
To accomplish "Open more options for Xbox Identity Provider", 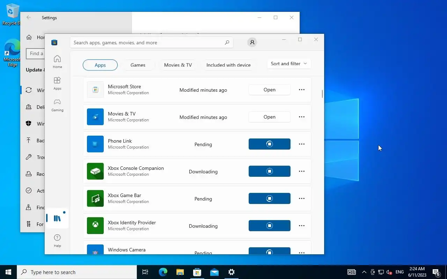I will coord(302,226).
